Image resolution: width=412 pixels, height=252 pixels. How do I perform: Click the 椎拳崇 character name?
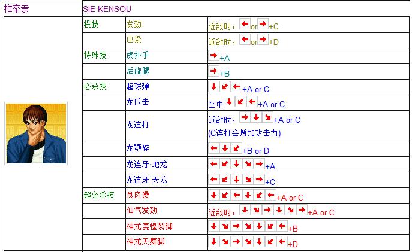[x=16, y=8]
